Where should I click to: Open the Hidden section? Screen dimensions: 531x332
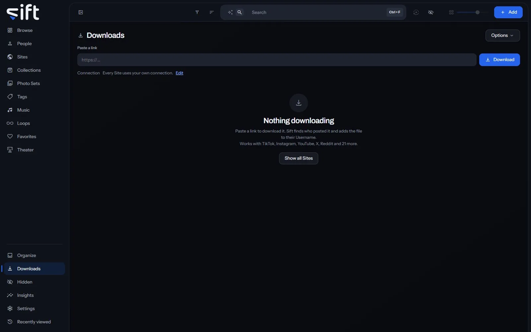click(35, 282)
